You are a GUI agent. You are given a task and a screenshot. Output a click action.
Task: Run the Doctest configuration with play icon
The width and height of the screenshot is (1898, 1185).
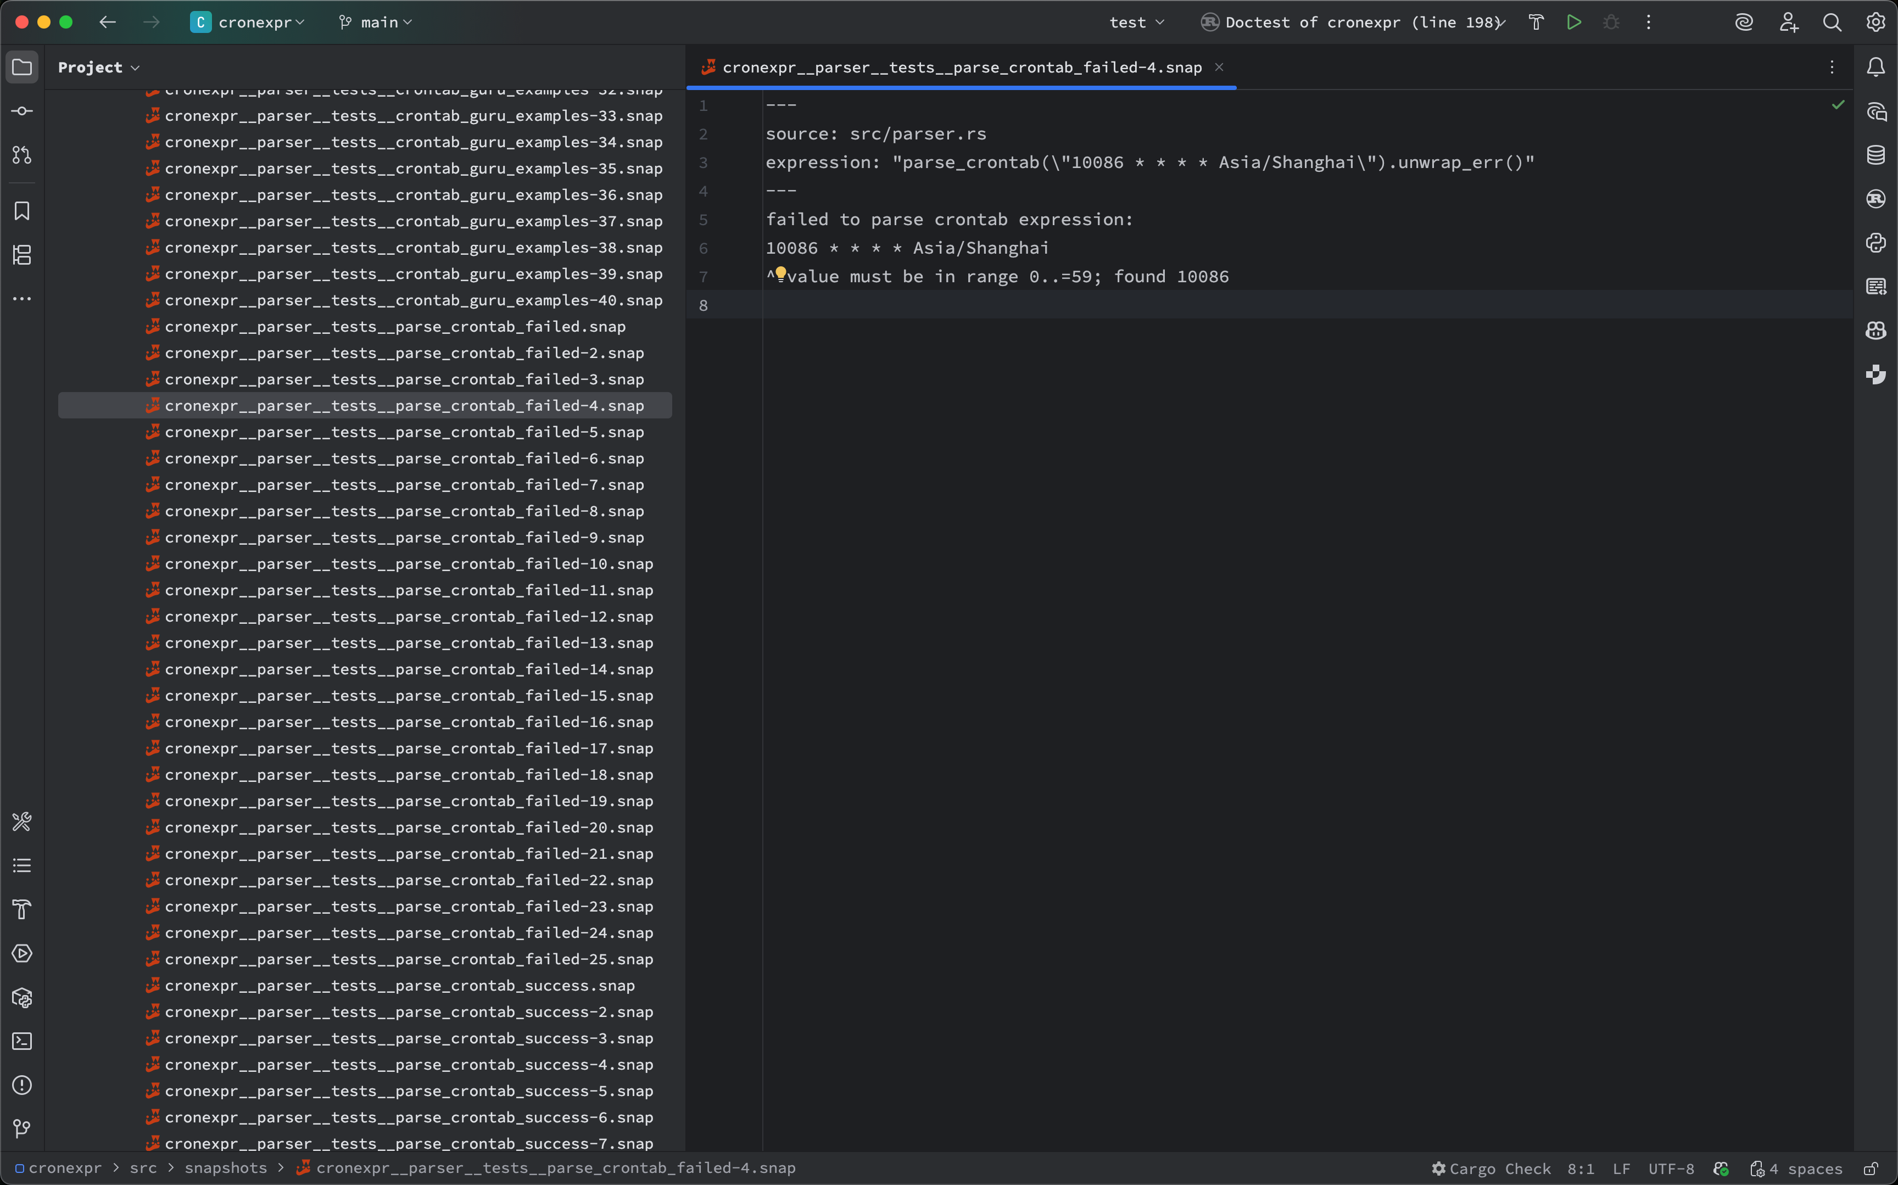1573,22
